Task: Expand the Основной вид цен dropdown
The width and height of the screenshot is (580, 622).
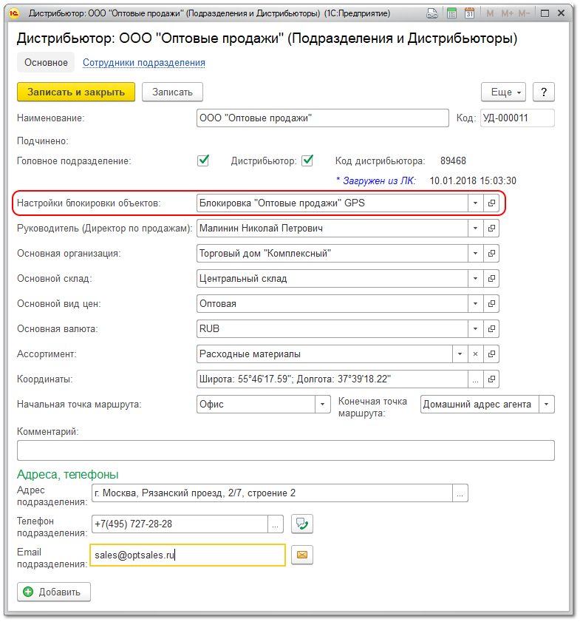Action: pos(475,304)
